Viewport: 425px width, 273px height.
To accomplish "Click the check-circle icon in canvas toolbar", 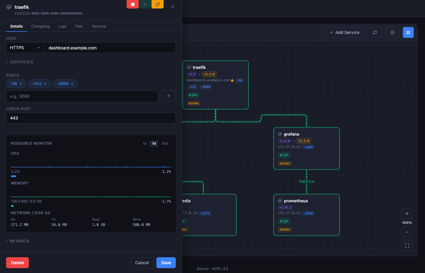I will coord(393,32).
